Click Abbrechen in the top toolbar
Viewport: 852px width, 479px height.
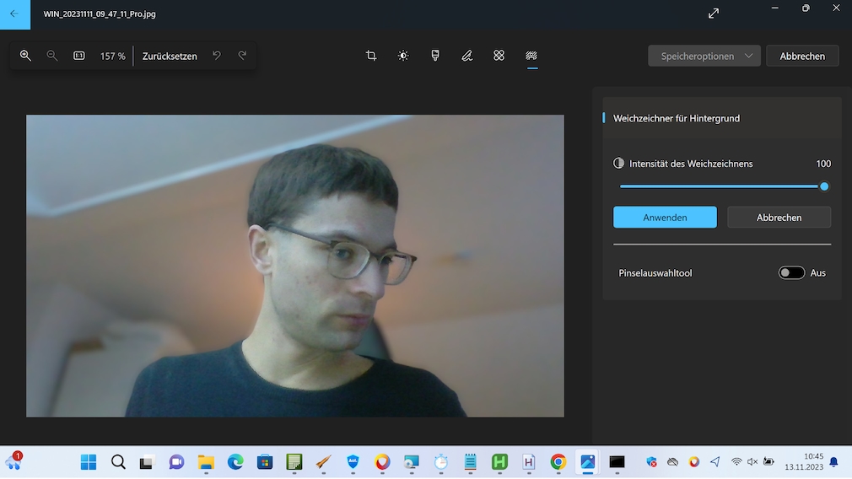coord(802,56)
